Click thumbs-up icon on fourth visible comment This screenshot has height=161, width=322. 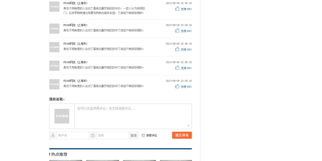click(x=177, y=68)
